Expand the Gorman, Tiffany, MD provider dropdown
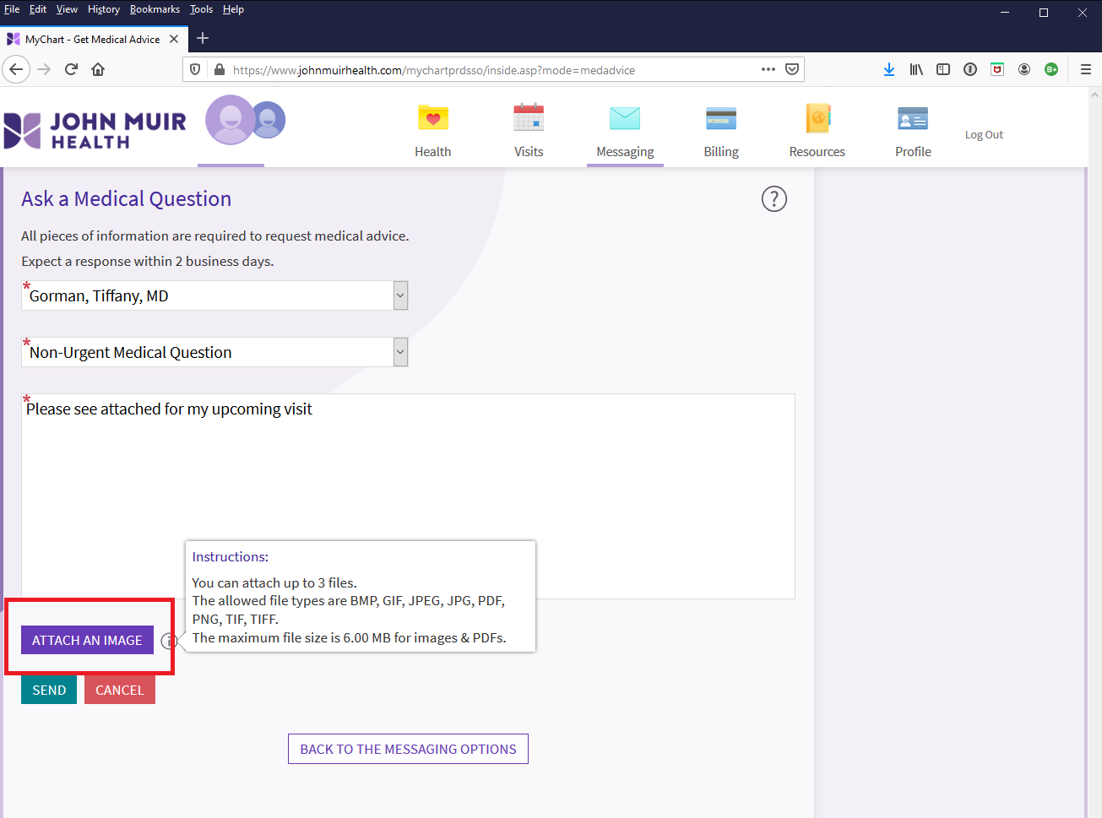Image resolution: width=1102 pixels, height=818 pixels. (399, 295)
